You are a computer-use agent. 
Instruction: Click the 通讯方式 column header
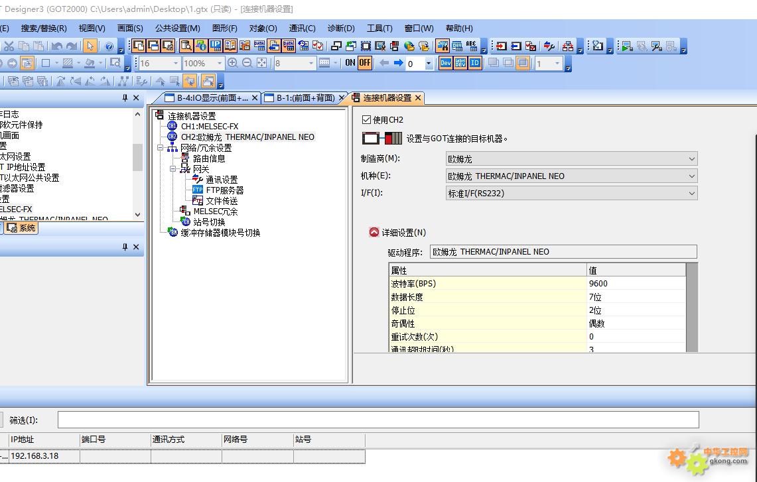click(x=186, y=440)
